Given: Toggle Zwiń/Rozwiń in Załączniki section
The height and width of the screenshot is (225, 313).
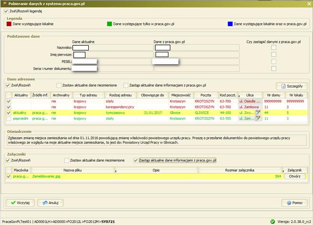Looking at the screenshot, I should tap(8, 160).
